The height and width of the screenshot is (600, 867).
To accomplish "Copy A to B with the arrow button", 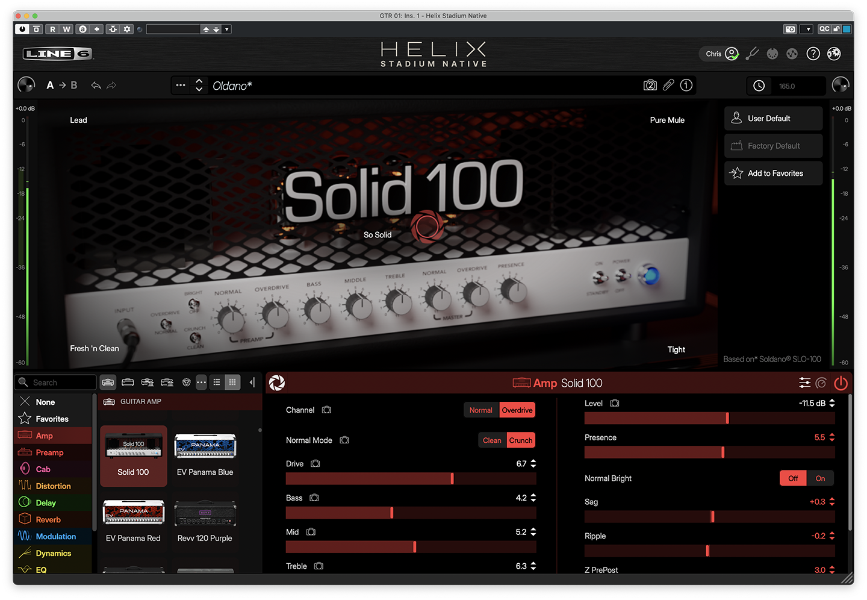I will click(62, 86).
